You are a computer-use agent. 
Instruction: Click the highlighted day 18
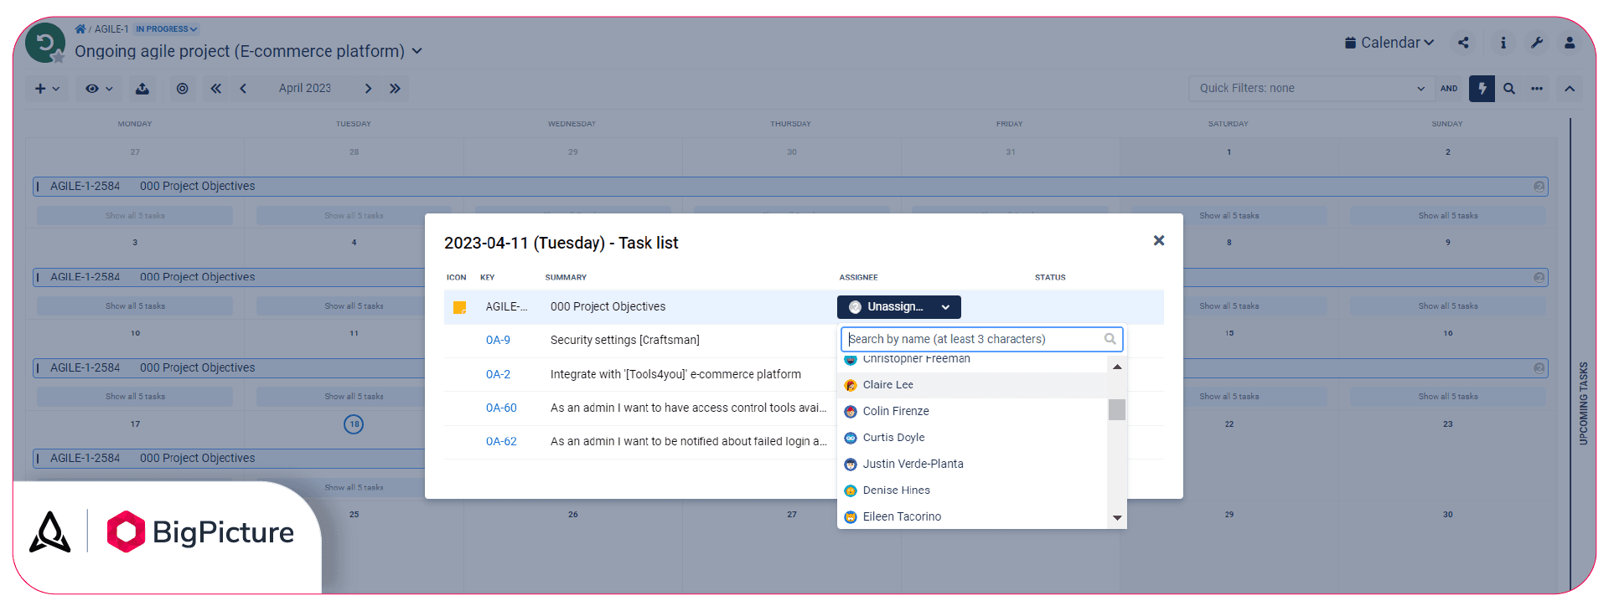(x=354, y=424)
